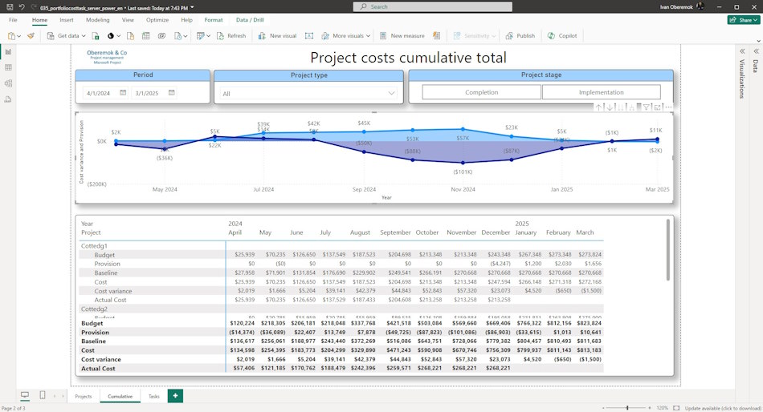Switch to Model view in sidebar
The width and height of the screenshot is (763, 412).
[x=8, y=83]
